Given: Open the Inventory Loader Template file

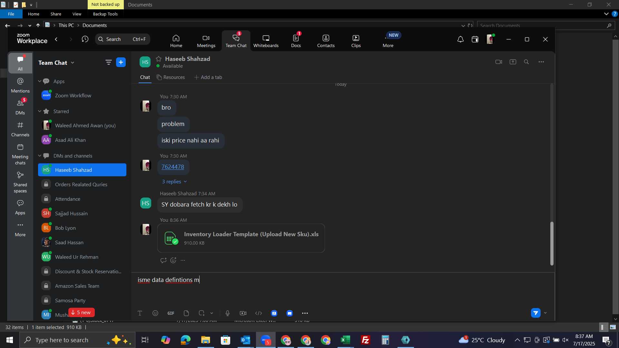Looking at the screenshot, I should point(241,238).
